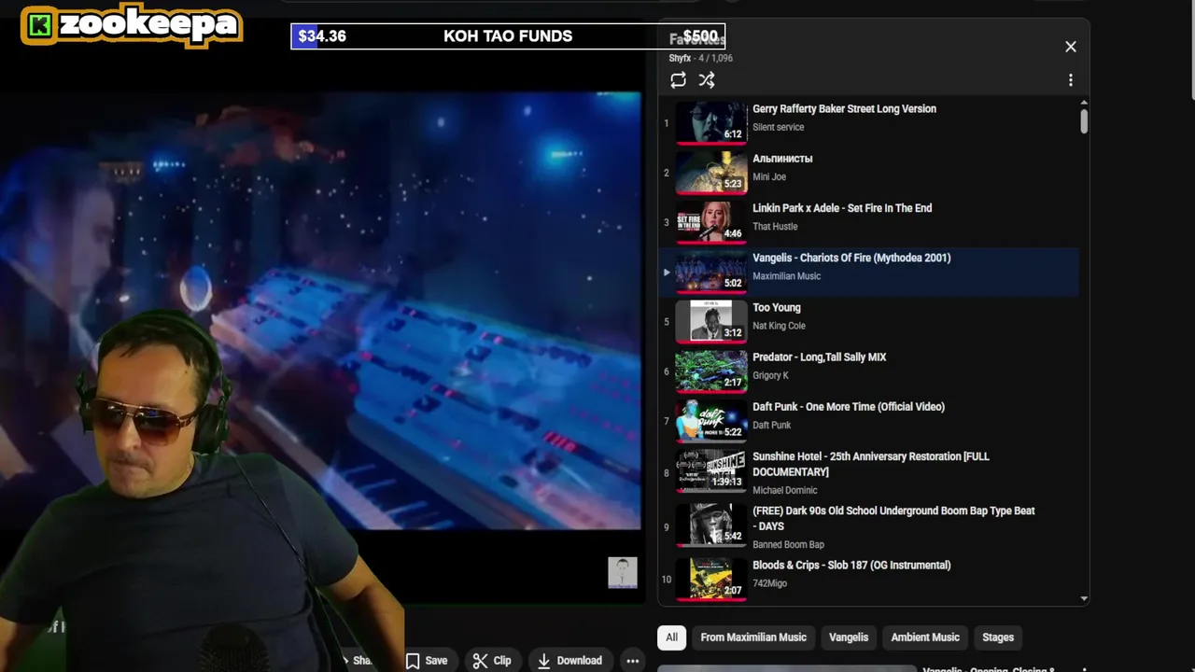
Task: Open the Mini Joe channel name
Action: (769, 176)
